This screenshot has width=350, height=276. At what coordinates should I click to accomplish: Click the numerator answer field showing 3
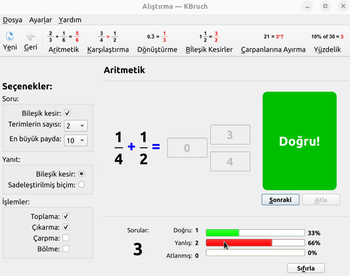pyautogui.click(x=230, y=134)
